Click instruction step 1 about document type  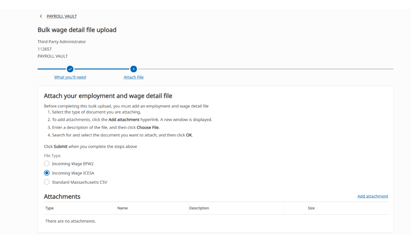click(94, 112)
